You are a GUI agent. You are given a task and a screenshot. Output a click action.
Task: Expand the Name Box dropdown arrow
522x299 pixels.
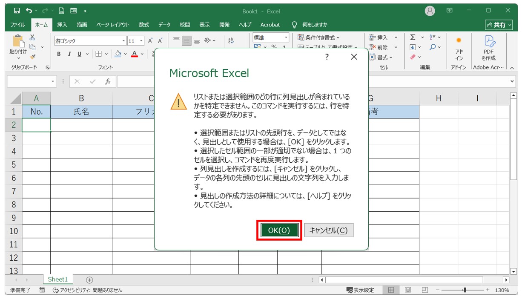point(53,81)
